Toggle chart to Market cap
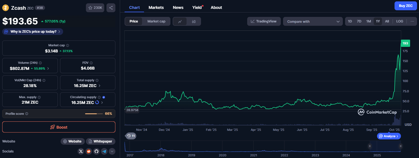This screenshot has width=419, height=158. click(156, 21)
